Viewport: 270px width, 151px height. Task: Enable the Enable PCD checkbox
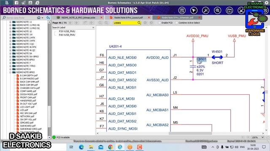coord(159,23)
